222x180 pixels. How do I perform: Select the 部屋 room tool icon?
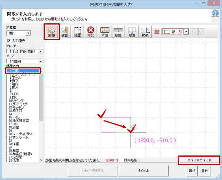(x=52, y=32)
